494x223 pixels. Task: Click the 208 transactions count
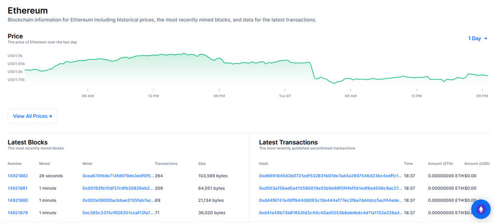[x=159, y=188]
